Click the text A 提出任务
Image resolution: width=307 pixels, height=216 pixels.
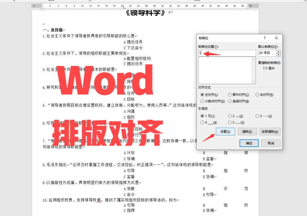coord(133,42)
